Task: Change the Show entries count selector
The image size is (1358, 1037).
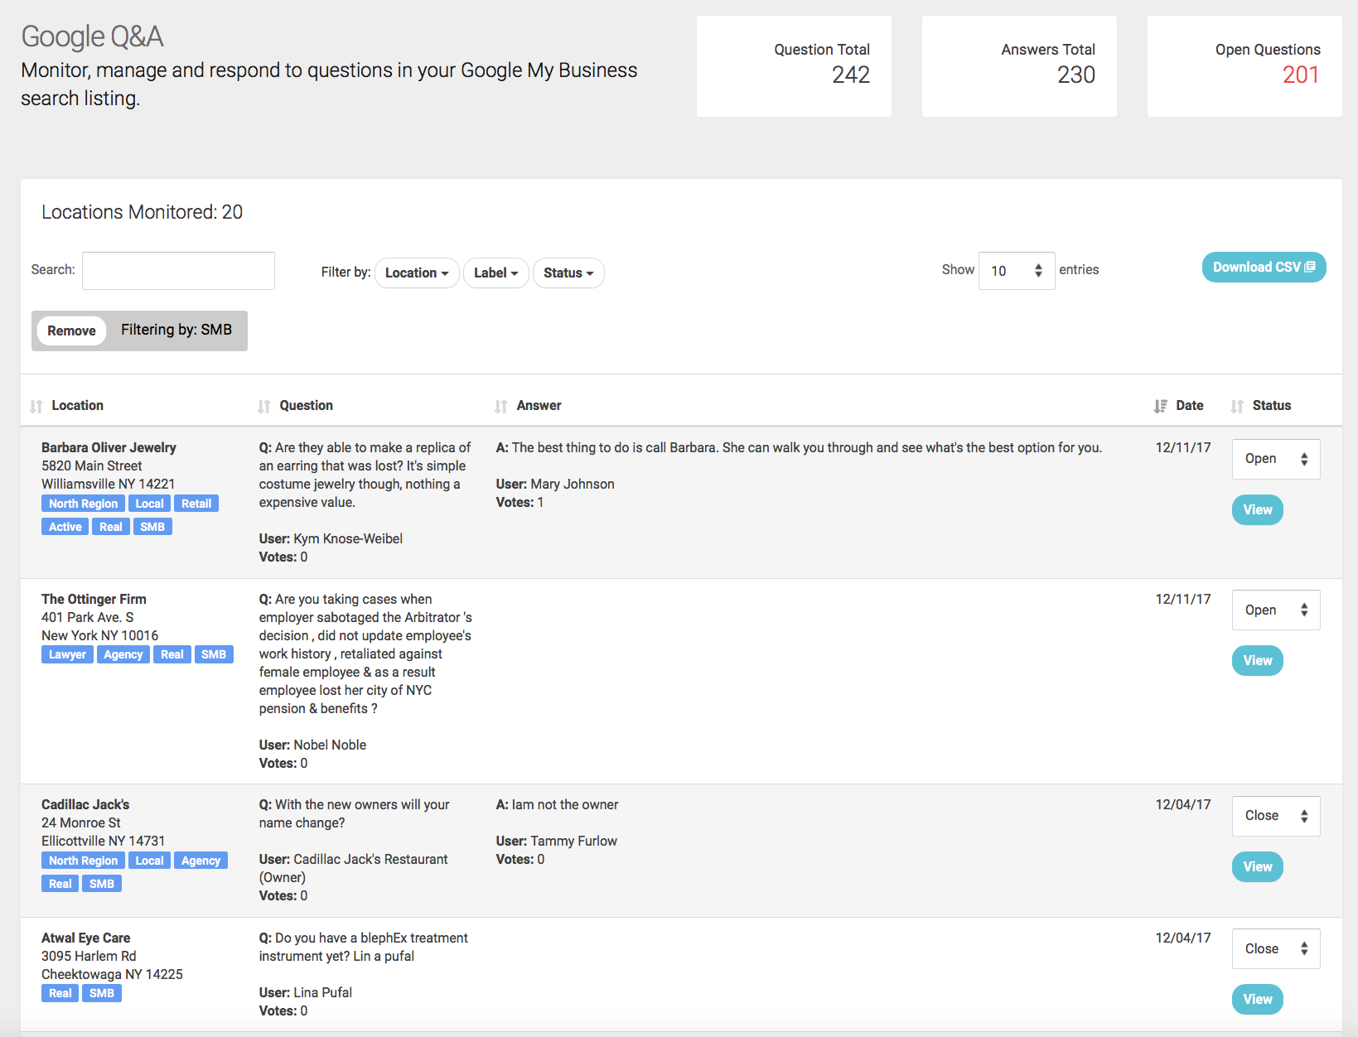Action: tap(1017, 271)
